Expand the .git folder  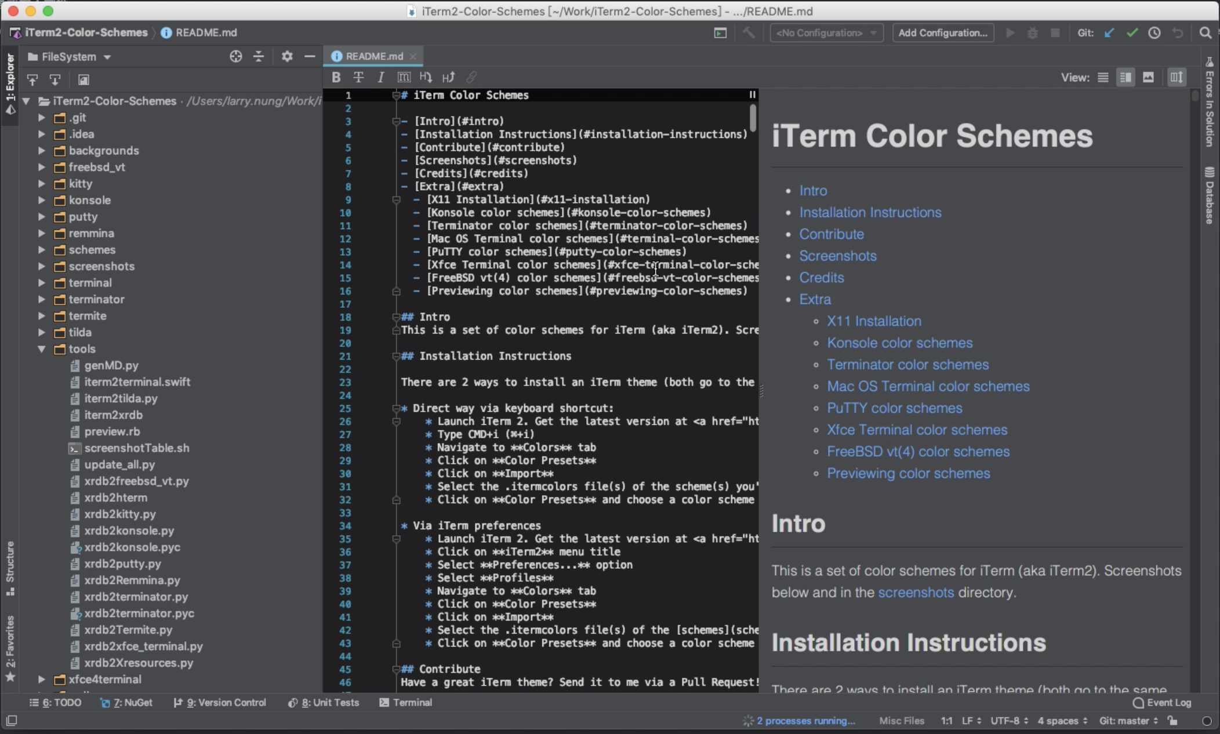42,118
